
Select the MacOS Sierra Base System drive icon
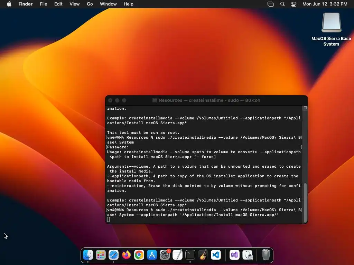click(331, 22)
